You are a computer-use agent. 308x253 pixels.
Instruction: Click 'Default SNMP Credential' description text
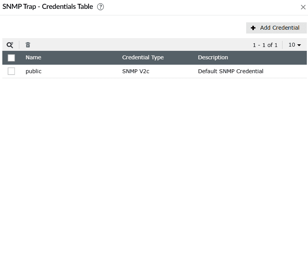pyautogui.click(x=231, y=71)
